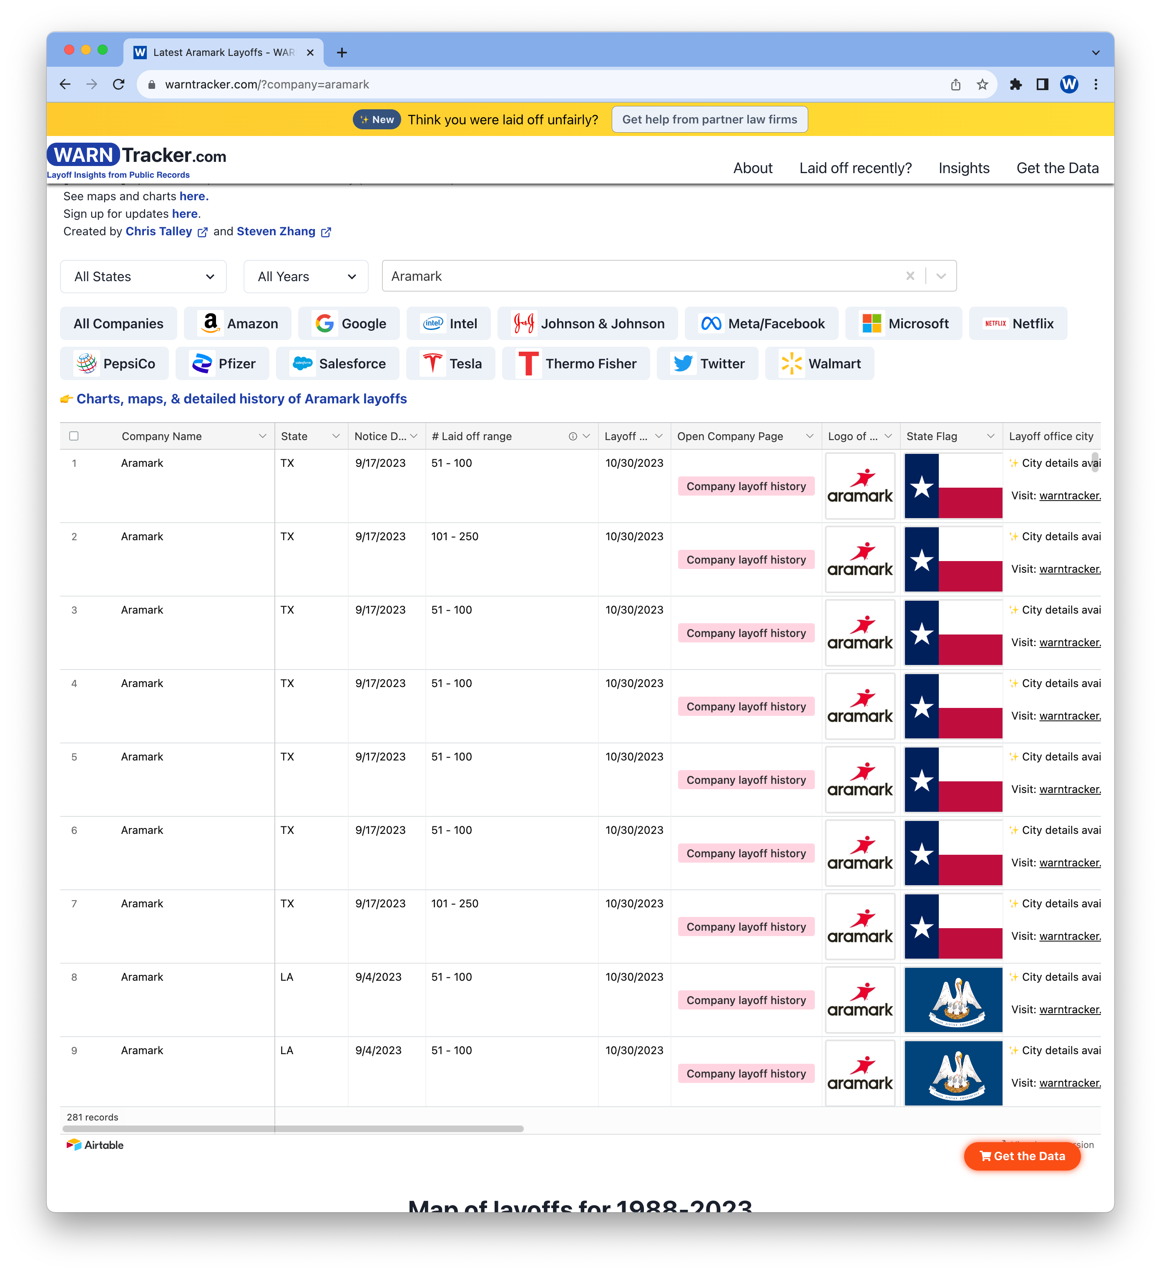Open the All States dropdown
The width and height of the screenshot is (1161, 1274).
point(143,277)
